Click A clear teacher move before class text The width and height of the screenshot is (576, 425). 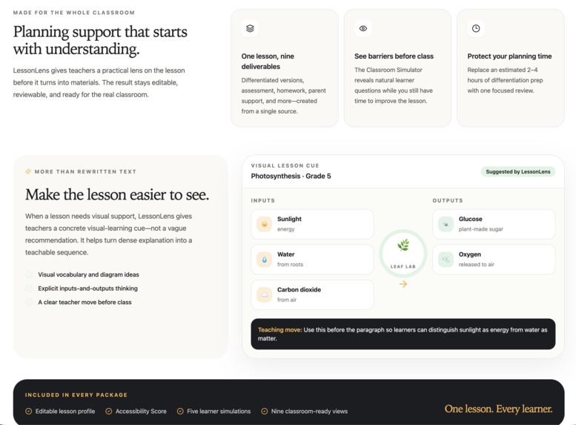point(85,302)
